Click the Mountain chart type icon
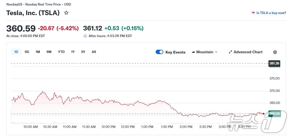This screenshot has height=137, width=291. [x=193, y=52]
